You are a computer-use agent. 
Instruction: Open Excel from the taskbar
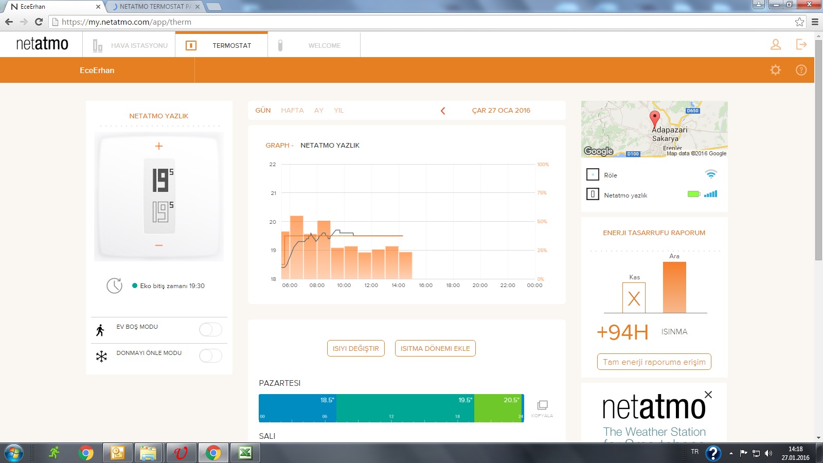tap(245, 453)
